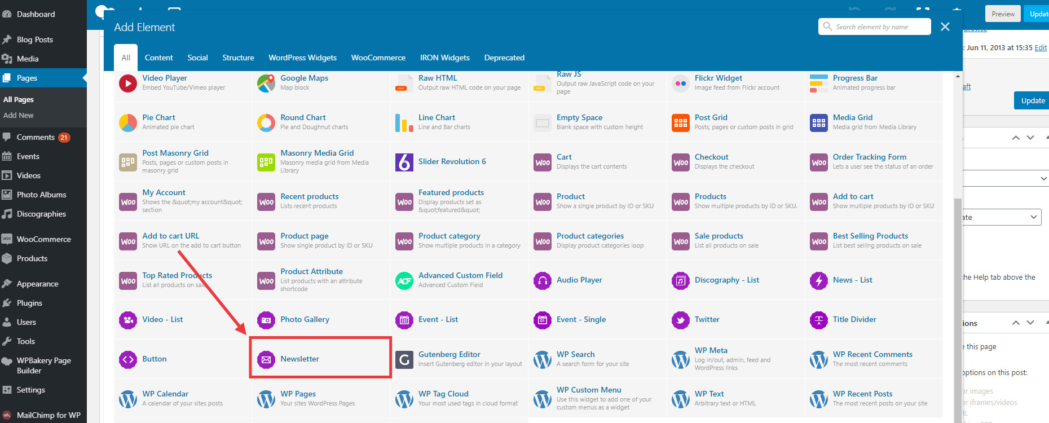
Task: Click the Event - List calendar icon
Action: 404,320
